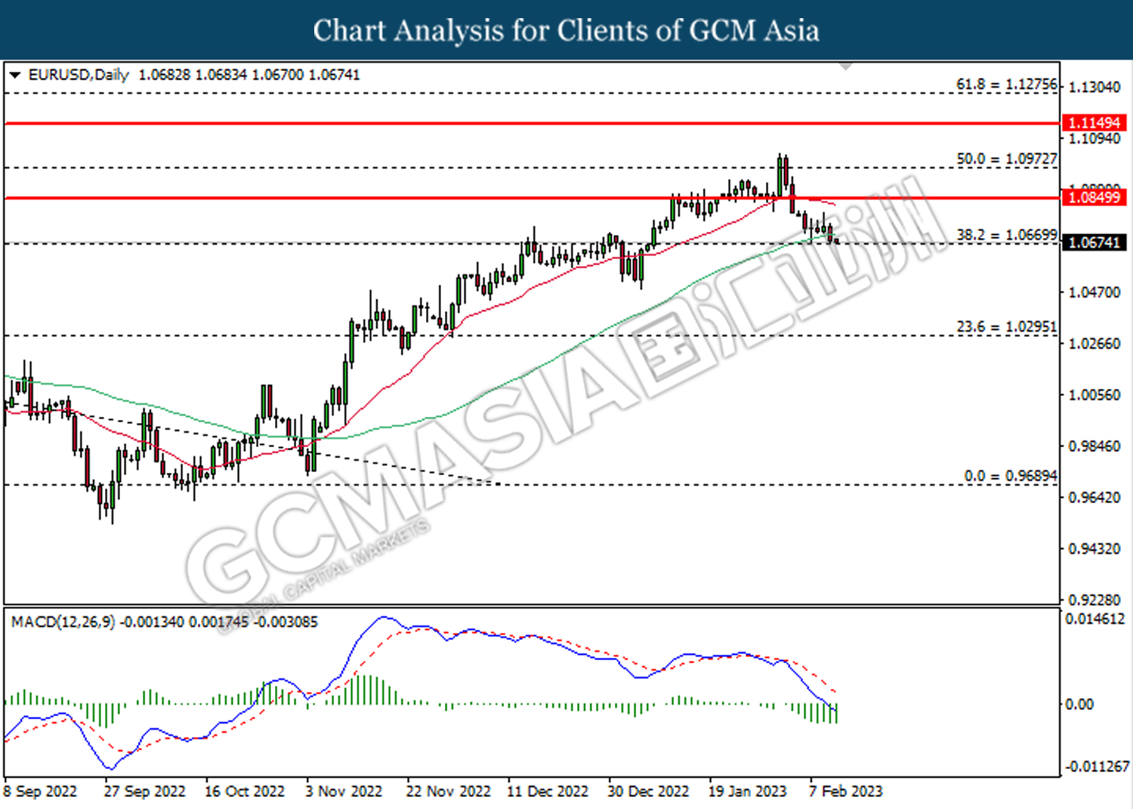Select the Fibonacci label '23.6 = 1.02951'

[x=1007, y=327]
